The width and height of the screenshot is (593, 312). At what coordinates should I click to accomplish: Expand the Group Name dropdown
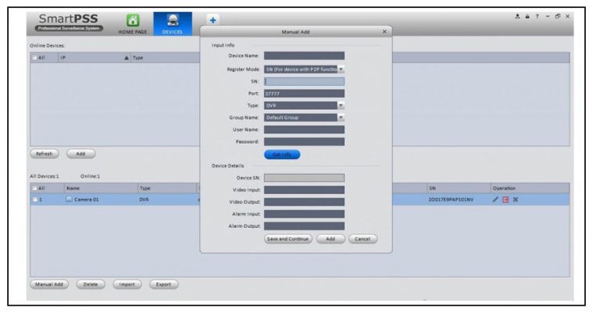(341, 118)
